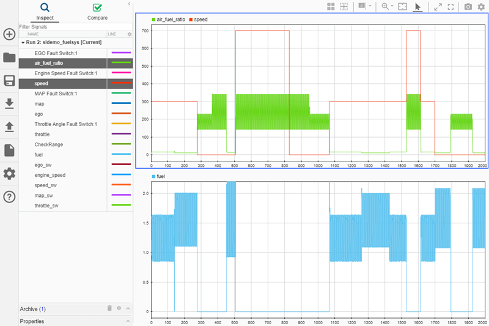This screenshot has width=489, height=326.
Task: Select the map signal row
Action: click(x=76, y=104)
